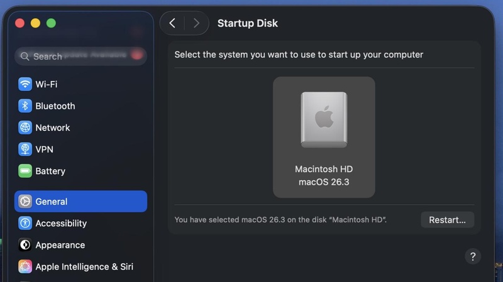Image resolution: width=503 pixels, height=282 pixels.
Task: Open Apple Intelligence & Siri icon
Action: pyautogui.click(x=25, y=267)
